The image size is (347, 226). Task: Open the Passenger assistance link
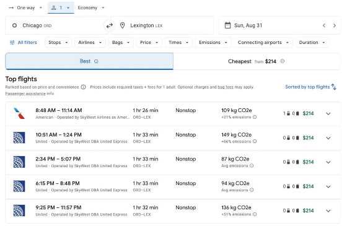(25, 93)
